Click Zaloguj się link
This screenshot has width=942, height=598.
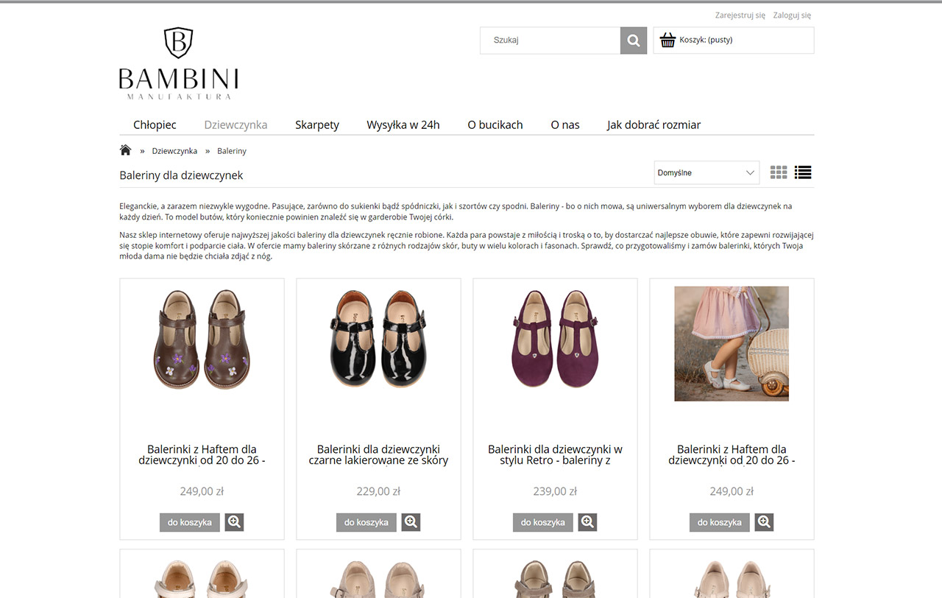pyautogui.click(x=792, y=15)
